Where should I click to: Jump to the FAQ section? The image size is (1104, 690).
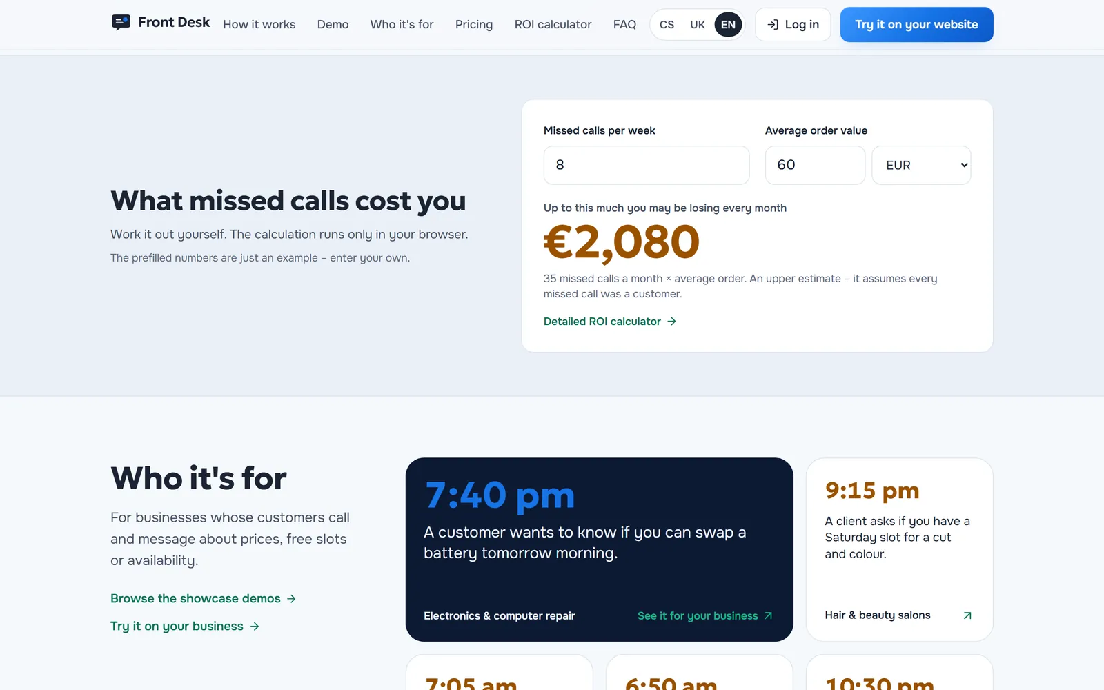click(x=624, y=25)
